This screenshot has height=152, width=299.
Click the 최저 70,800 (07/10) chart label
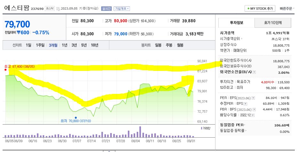pyautogui.click(x=76, y=121)
